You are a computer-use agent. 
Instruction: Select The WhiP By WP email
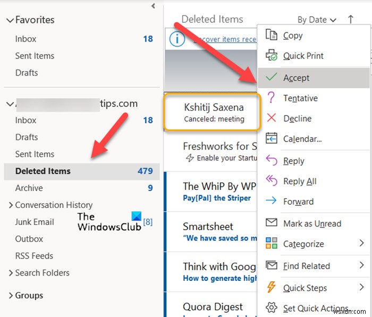coord(210,191)
